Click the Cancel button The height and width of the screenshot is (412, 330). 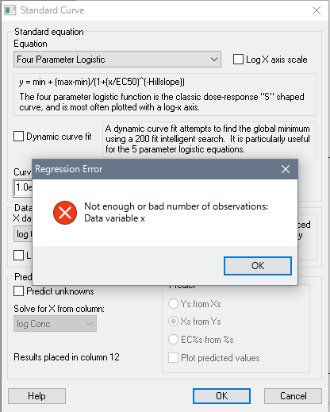[x=293, y=396]
